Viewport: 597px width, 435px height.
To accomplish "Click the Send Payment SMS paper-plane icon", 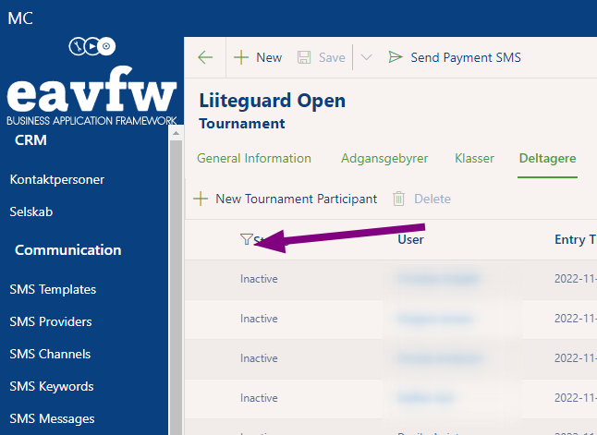I will click(x=396, y=57).
